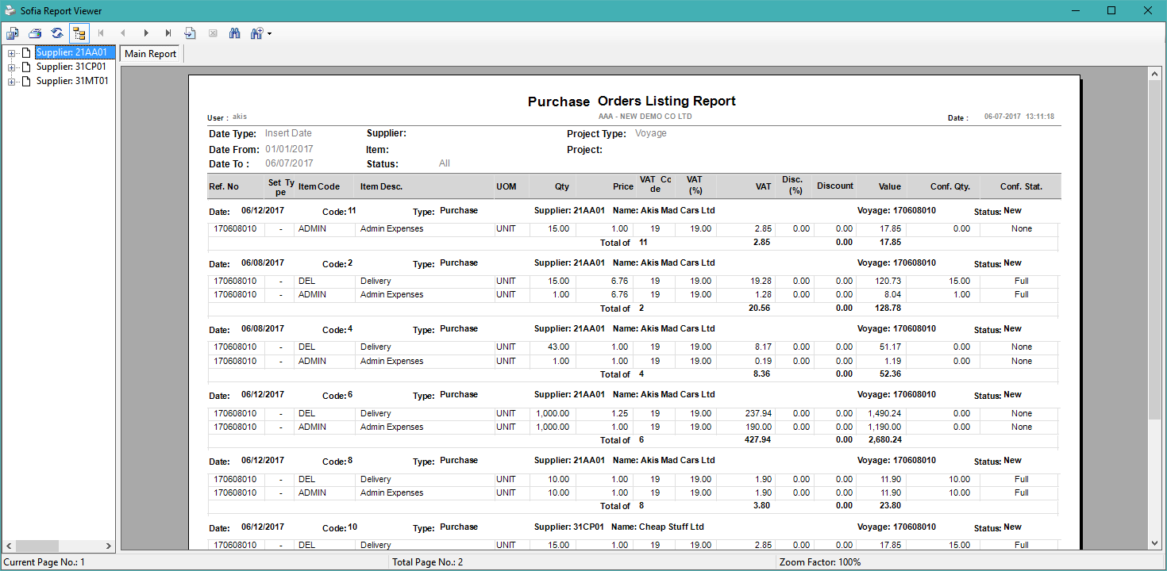This screenshot has height=571, width=1167.
Task: Click the tree panel's horizontal scrollbar right arrow
Action: (110, 546)
